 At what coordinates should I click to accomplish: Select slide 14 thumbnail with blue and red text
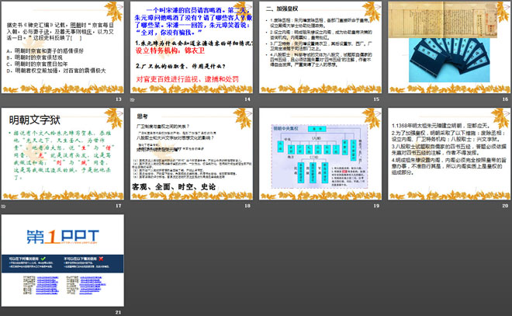point(192,47)
